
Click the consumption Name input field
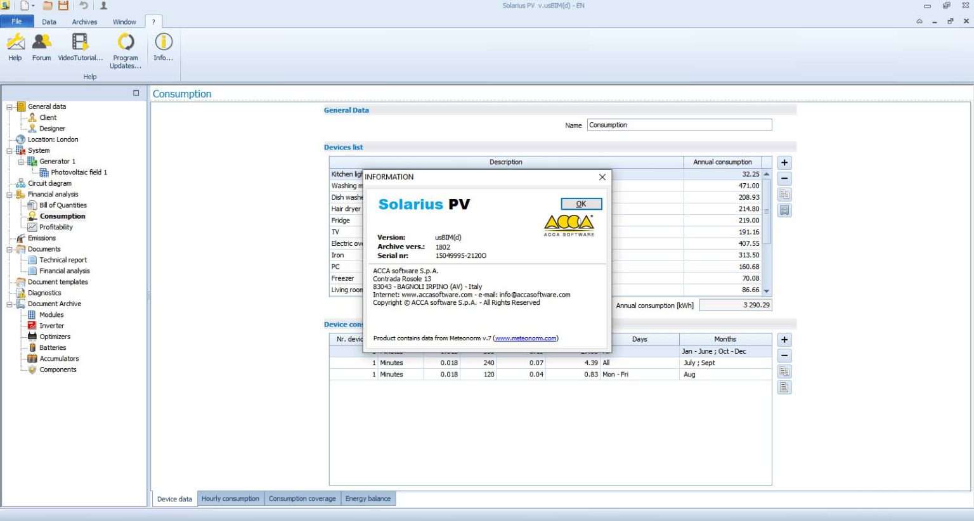[x=679, y=125]
